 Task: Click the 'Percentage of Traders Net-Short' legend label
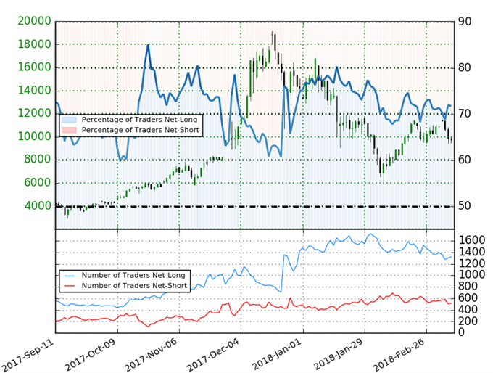[x=140, y=130]
